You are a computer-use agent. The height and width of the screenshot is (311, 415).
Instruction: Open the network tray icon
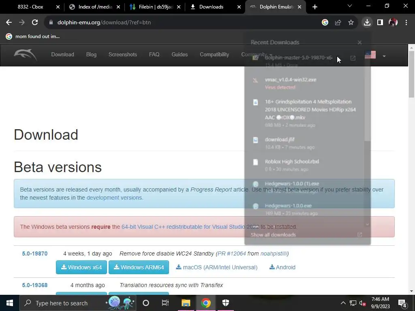(353, 303)
